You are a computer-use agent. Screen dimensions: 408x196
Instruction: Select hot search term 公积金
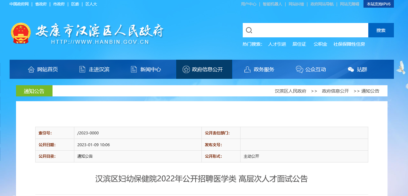point(320,44)
